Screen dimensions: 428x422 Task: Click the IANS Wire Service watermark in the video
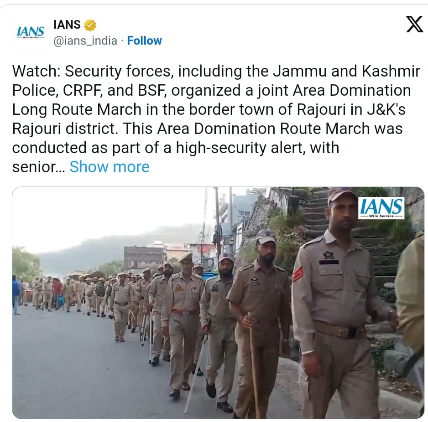(381, 208)
